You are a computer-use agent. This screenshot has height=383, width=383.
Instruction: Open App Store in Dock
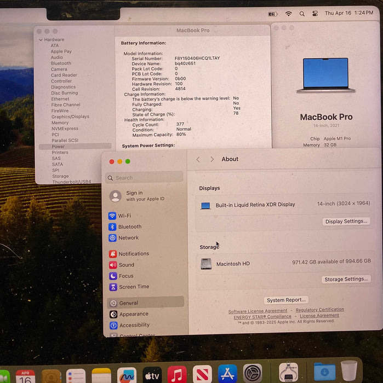(x=227, y=374)
